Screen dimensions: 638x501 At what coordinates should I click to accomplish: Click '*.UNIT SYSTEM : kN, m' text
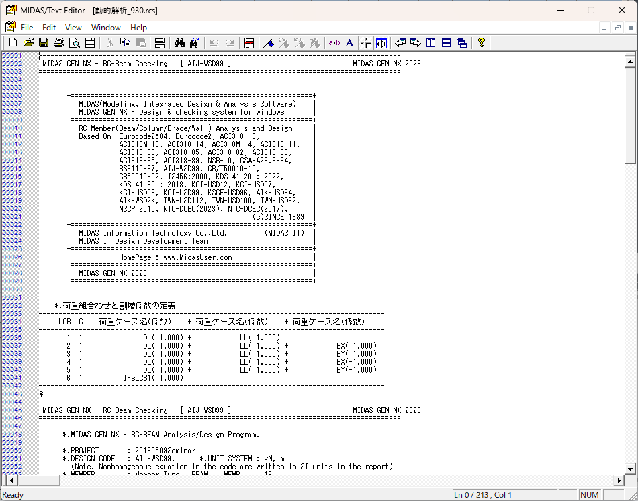click(x=242, y=459)
